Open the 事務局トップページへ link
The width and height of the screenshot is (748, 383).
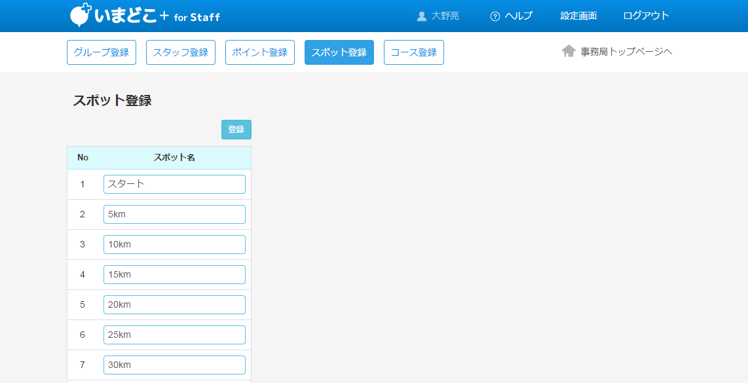pyautogui.click(x=626, y=52)
